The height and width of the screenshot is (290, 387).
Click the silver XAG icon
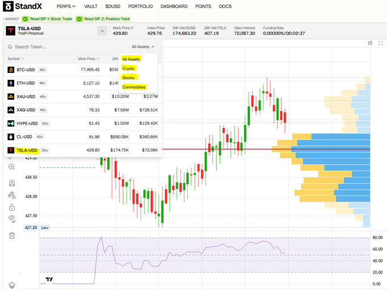coord(11,110)
